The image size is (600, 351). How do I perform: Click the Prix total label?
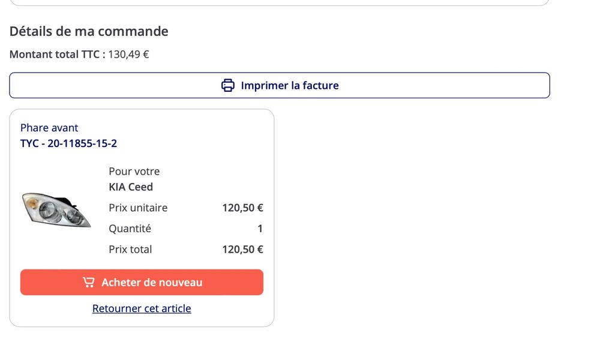click(130, 250)
